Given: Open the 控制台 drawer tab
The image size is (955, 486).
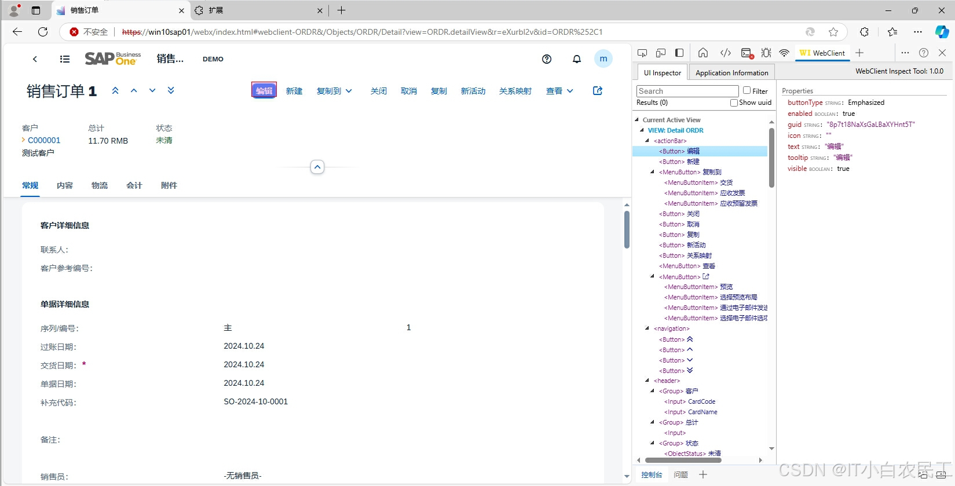Looking at the screenshot, I should (x=652, y=474).
